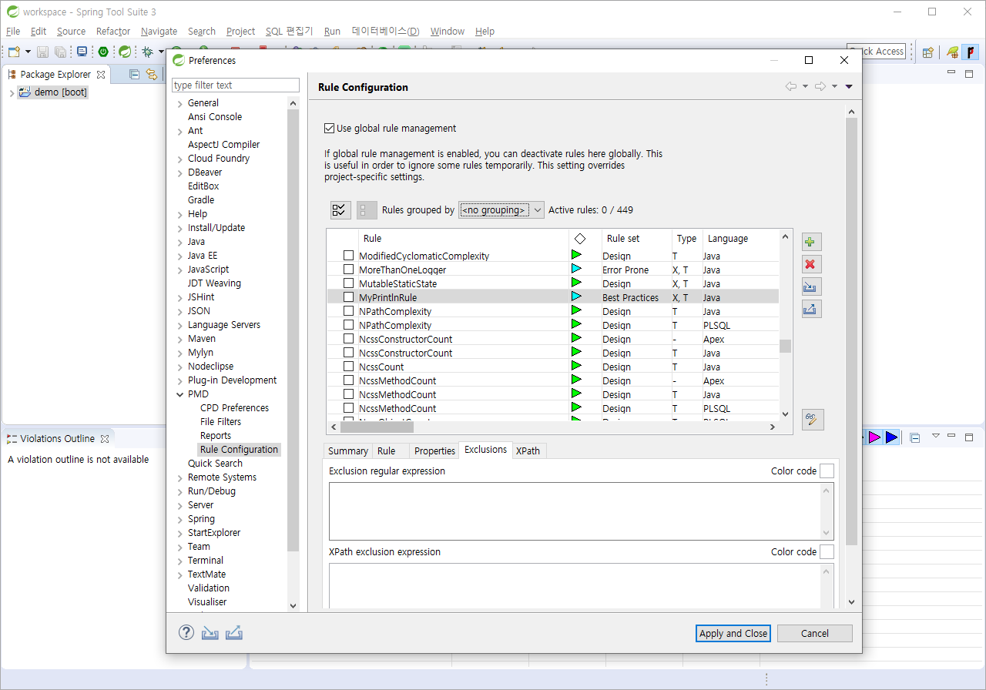Check the ModifiedCyclomaticComplexity rule checkbox
986x690 pixels.
pos(349,256)
